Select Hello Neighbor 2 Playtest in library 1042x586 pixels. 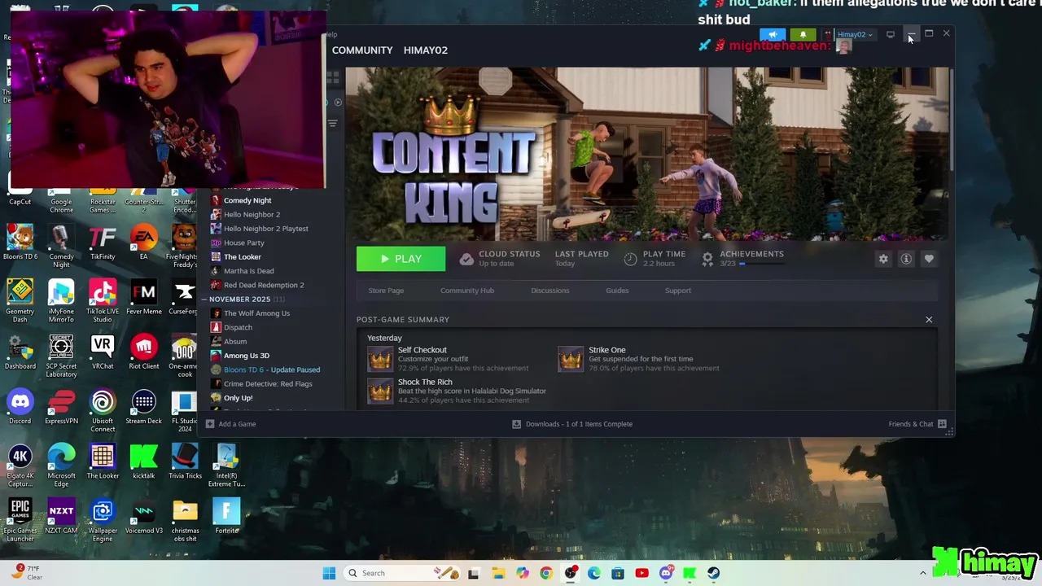265,229
